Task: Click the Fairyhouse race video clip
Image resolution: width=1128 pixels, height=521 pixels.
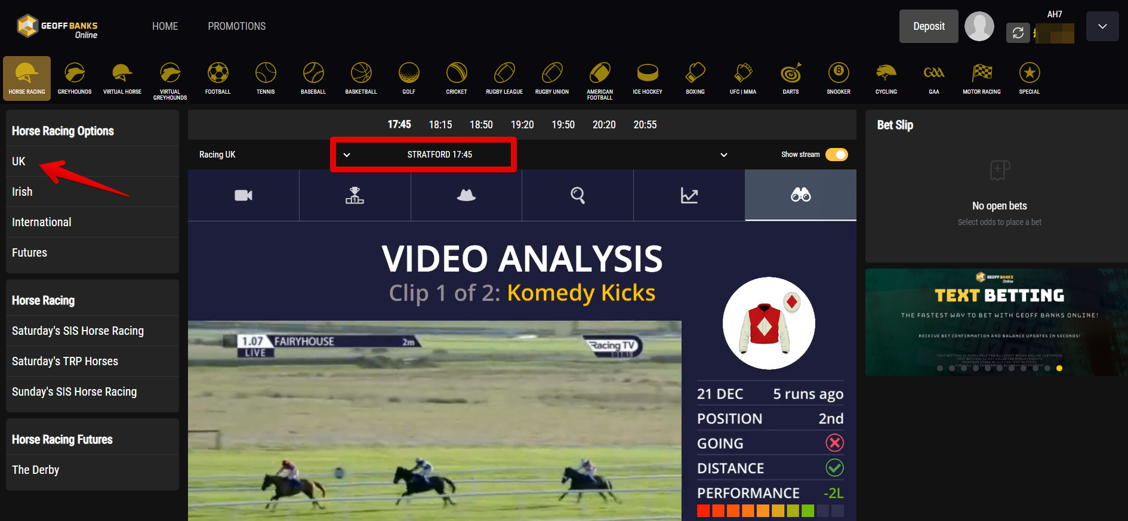Action: (x=434, y=421)
